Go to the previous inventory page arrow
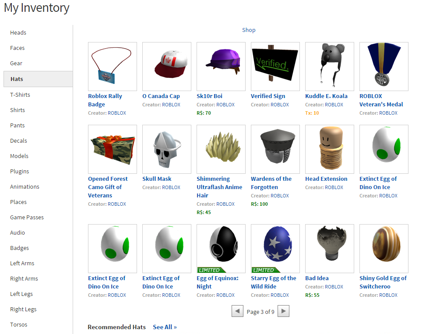The width and height of the screenshot is (440, 334). [x=237, y=311]
